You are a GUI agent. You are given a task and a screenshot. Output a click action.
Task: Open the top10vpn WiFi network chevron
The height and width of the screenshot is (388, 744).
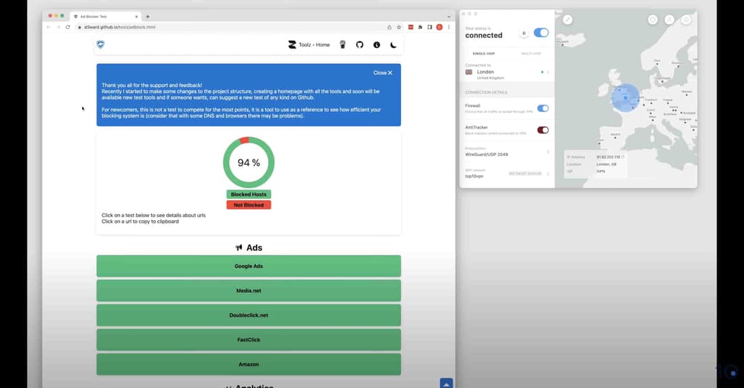(x=548, y=174)
